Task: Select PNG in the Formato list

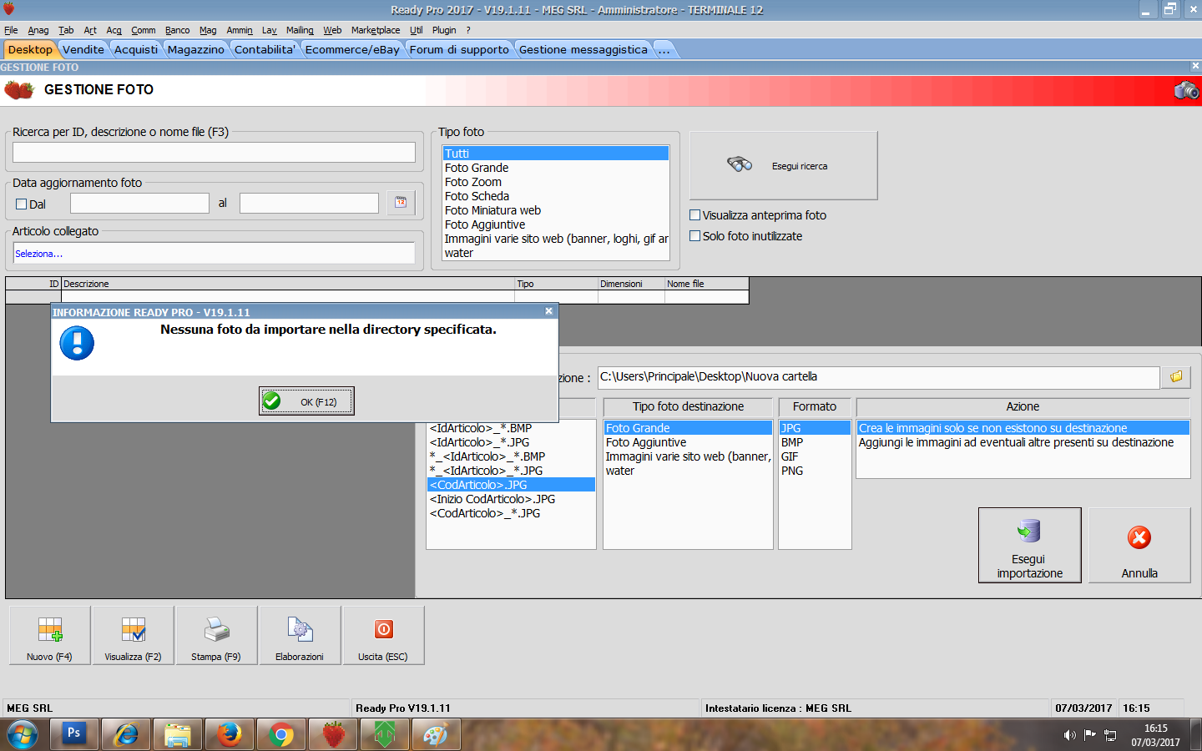Action: [815, 471]
